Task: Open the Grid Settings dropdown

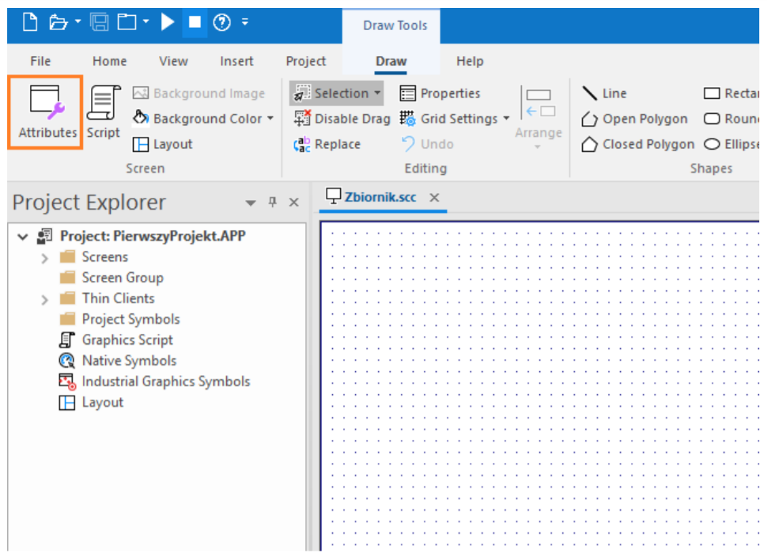Action: tap(506, 119)
